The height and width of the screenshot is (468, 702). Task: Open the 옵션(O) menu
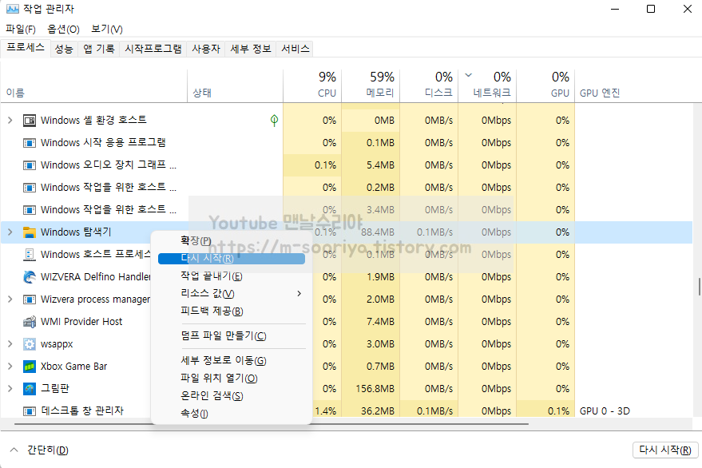coord(63,29)
